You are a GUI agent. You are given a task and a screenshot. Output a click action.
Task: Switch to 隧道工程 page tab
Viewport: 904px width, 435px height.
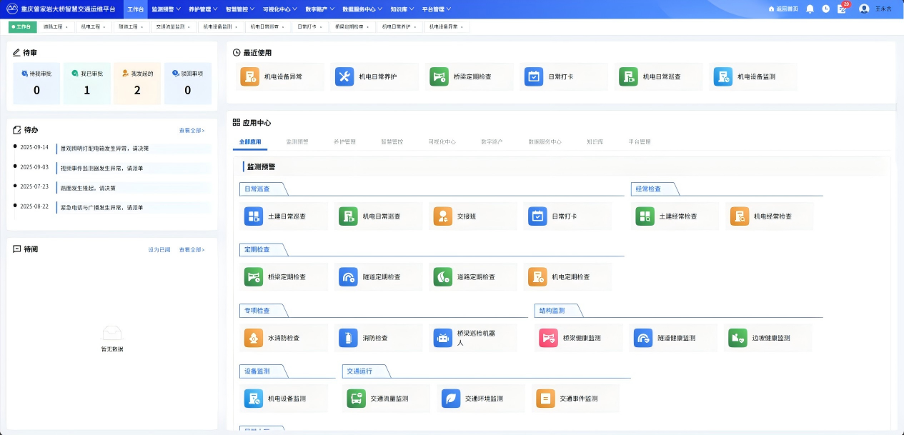131,26
